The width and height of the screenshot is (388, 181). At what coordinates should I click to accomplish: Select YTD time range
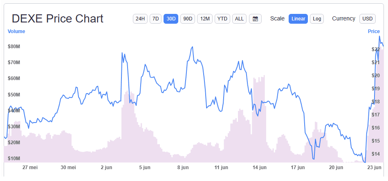[222, 19]
